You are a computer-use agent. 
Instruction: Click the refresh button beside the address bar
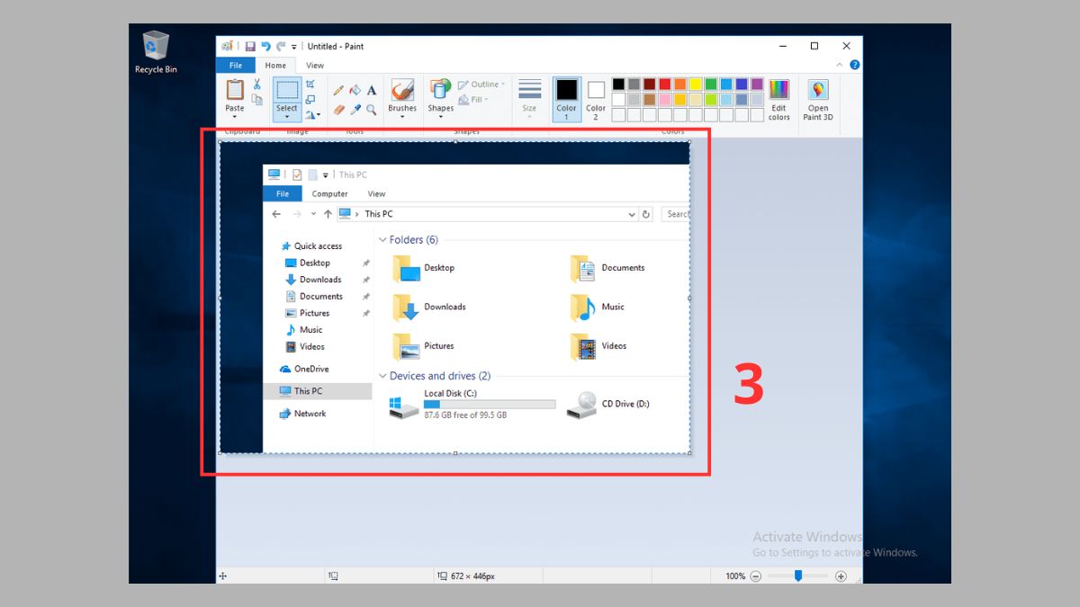645,214
